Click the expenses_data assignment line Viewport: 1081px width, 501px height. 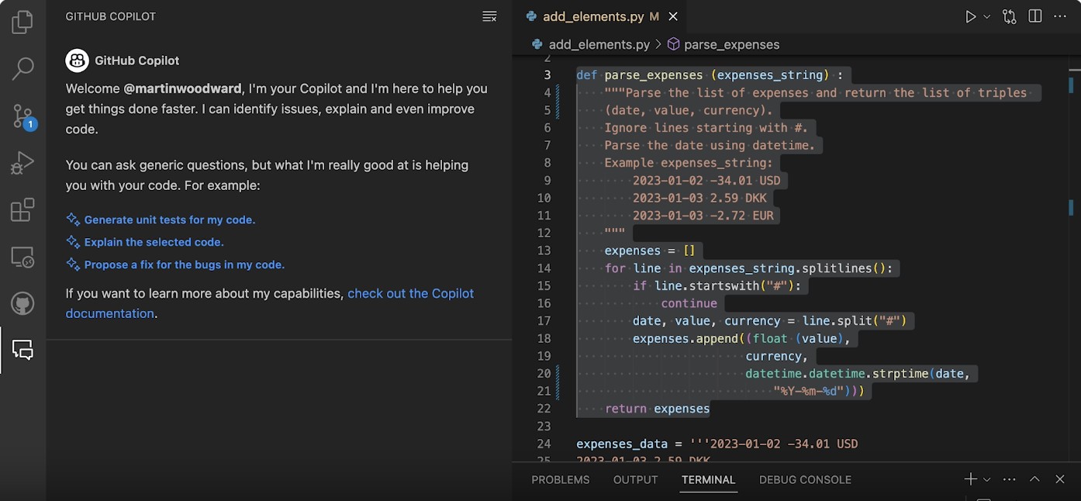717,444
